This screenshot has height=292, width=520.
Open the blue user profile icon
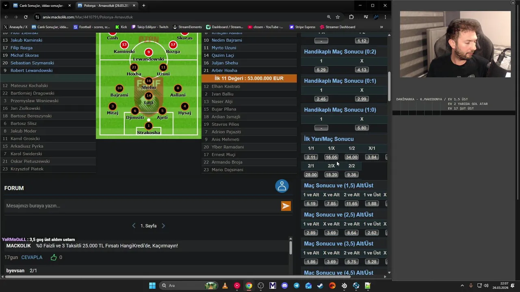click(x=282, y=186)
